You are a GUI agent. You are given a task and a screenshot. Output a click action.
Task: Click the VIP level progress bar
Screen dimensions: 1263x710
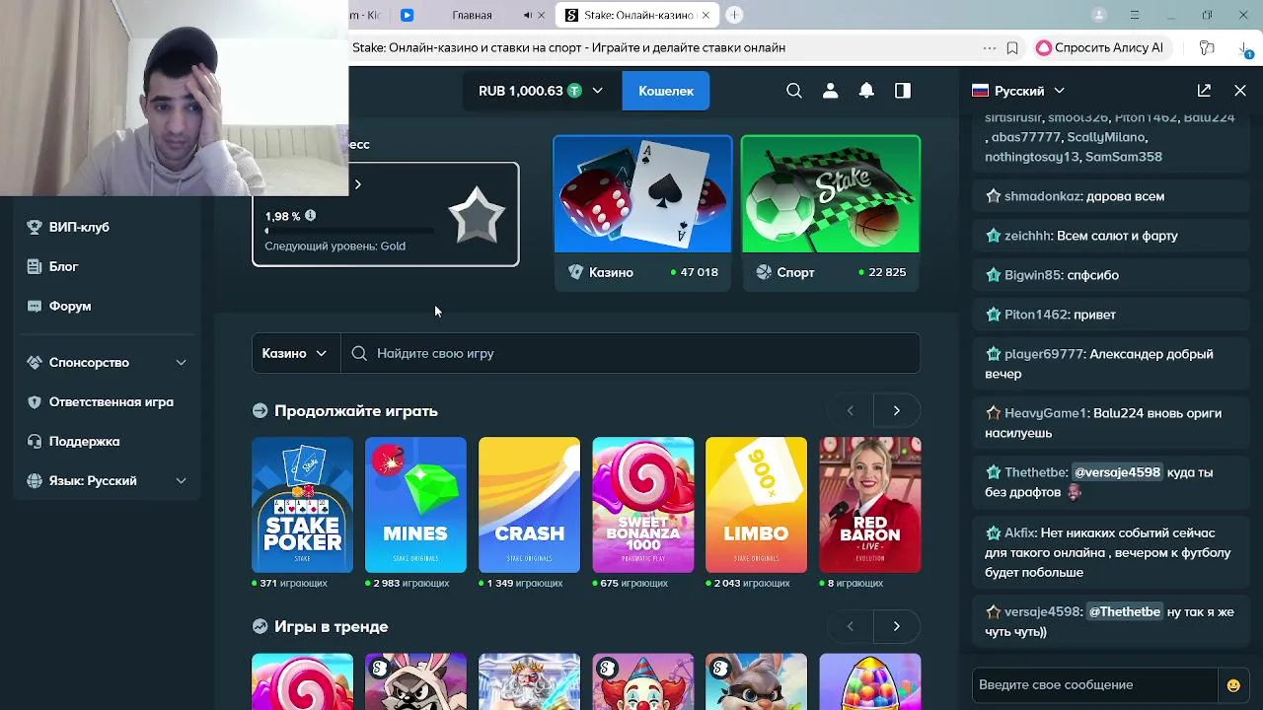pos(349,232)
